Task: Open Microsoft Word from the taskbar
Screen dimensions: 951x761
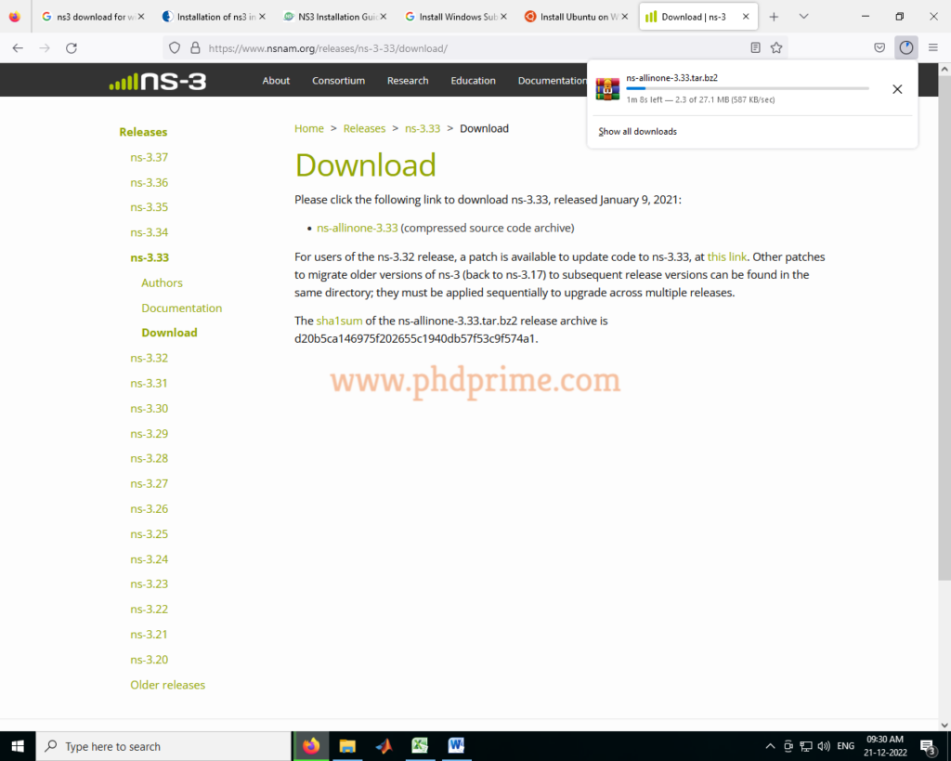Action: pyautogui.click(x=457, y=746)
